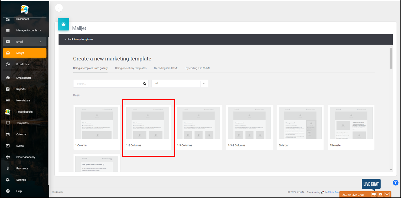Click the LIVE CHAT speech bubble button
401x198 pixels.
point(371,184)
